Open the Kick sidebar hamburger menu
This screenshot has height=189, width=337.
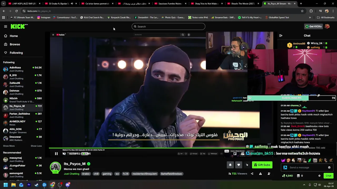click(6, 27)
